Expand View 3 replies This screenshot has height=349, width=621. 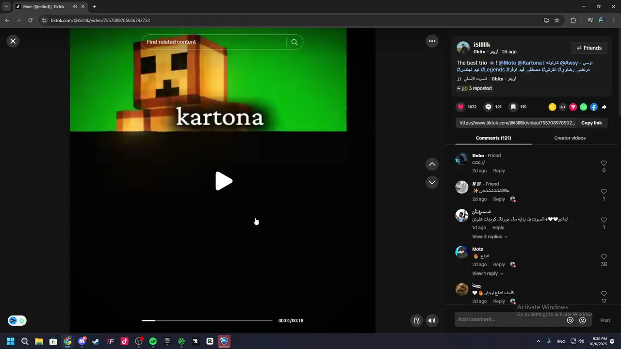pyautogui.click(x=490, y=237)
